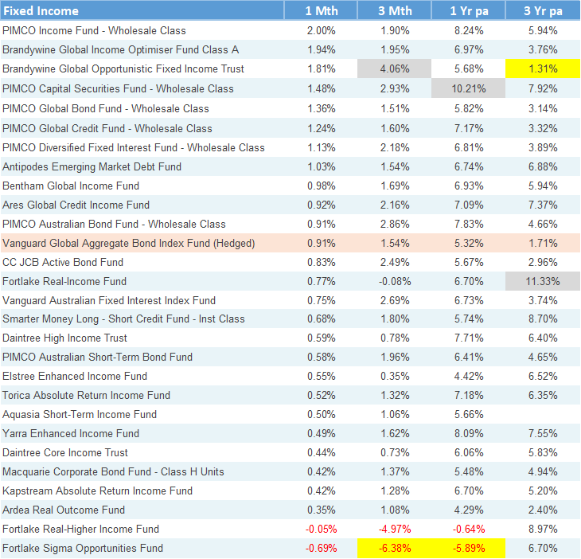
Task: Select Fortlake Real-Higher Income Fund
Action: click(x=80, y=529)
